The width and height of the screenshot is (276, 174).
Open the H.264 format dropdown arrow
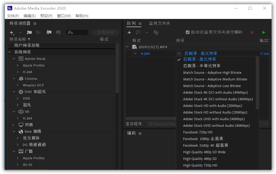click(135, 54)
